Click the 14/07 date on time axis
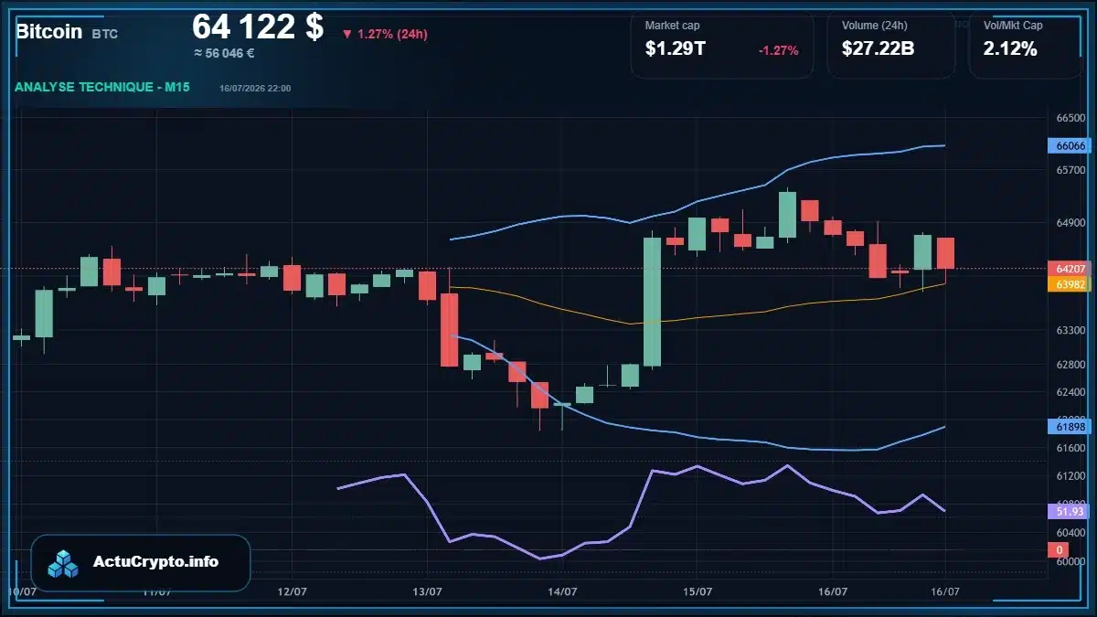 click(x=561, y=591)
